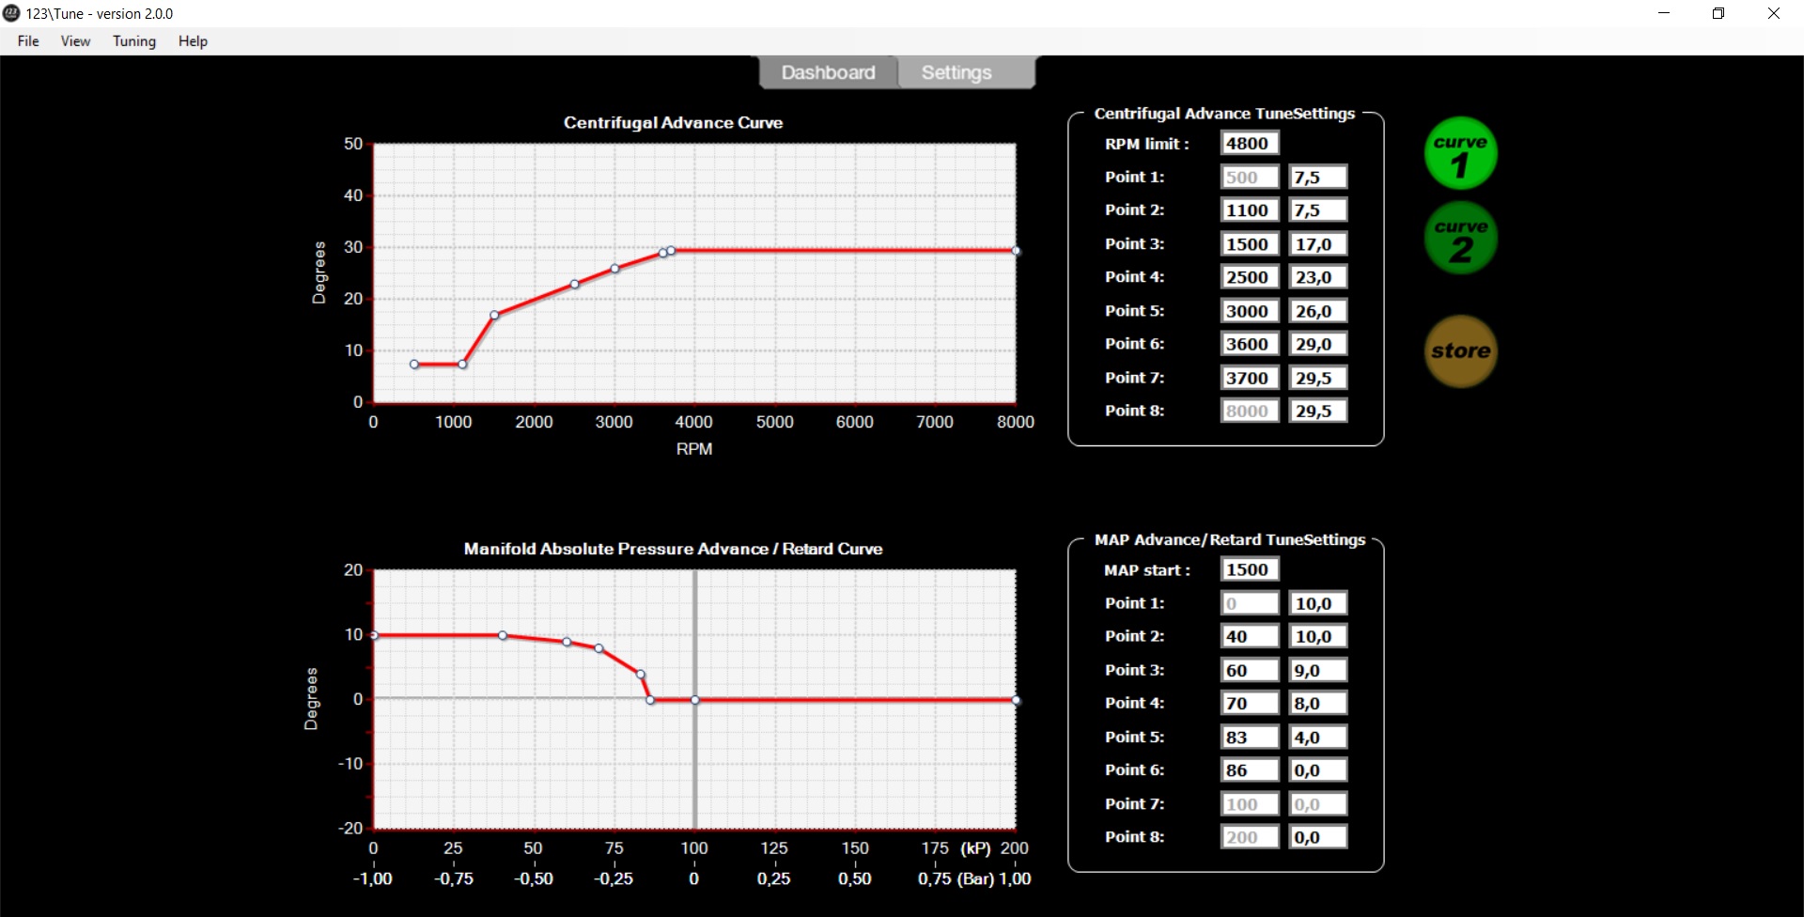
Task: Select MAP Point 5 pressure field 83
Action: point(1249,738)
